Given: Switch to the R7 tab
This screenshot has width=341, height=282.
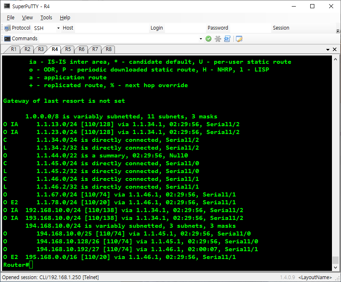Looking at the screenshot, I should 95,49.
